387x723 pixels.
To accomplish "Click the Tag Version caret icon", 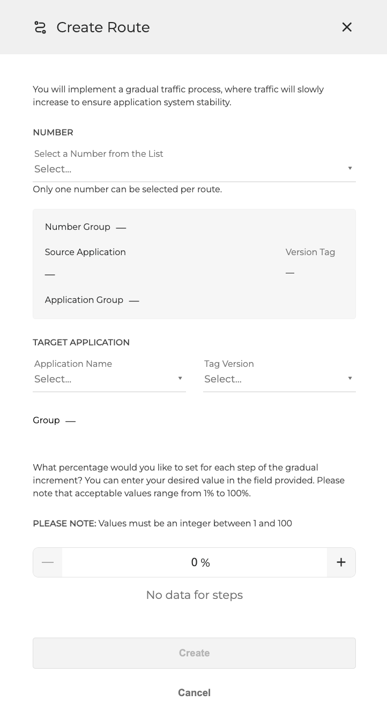I will (x=350, y=378).
